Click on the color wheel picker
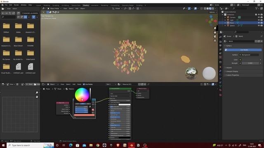This screenshot has height=148, width=264. (x=82, y=95)
